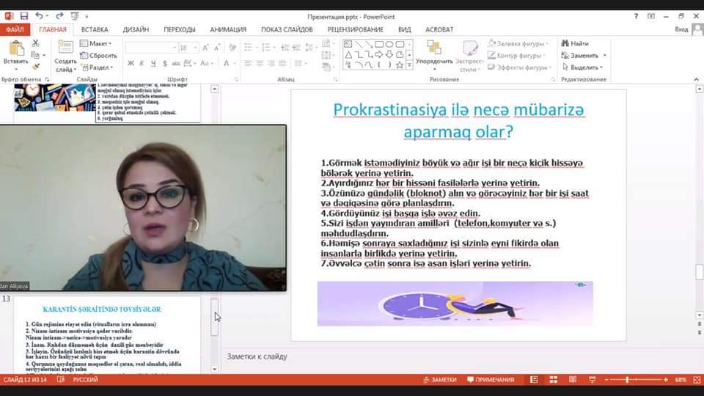Click fit slide to window icon
Viewport: 704px width, 396px height.
coord(697,380)
